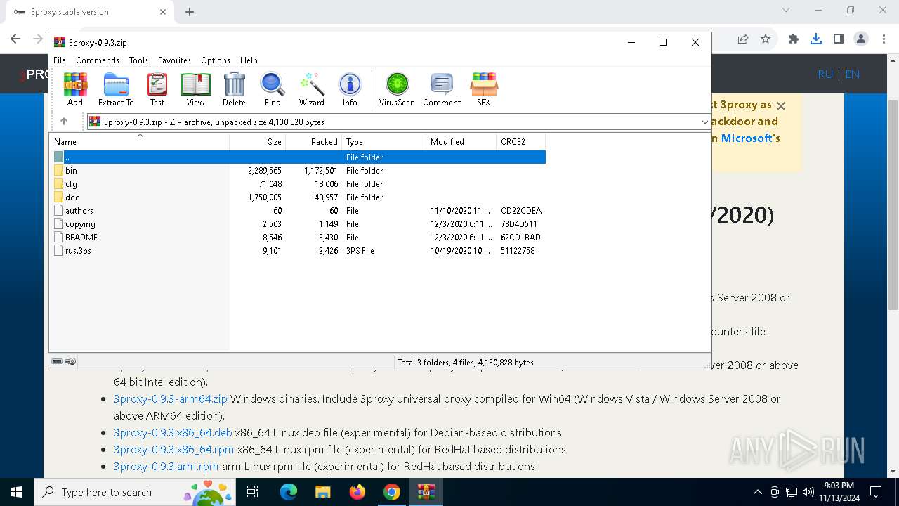Image resolution: width=899 pixels, height=506 pixels.
Task: Expand the archive path dropdown
Action: [704, 122]
